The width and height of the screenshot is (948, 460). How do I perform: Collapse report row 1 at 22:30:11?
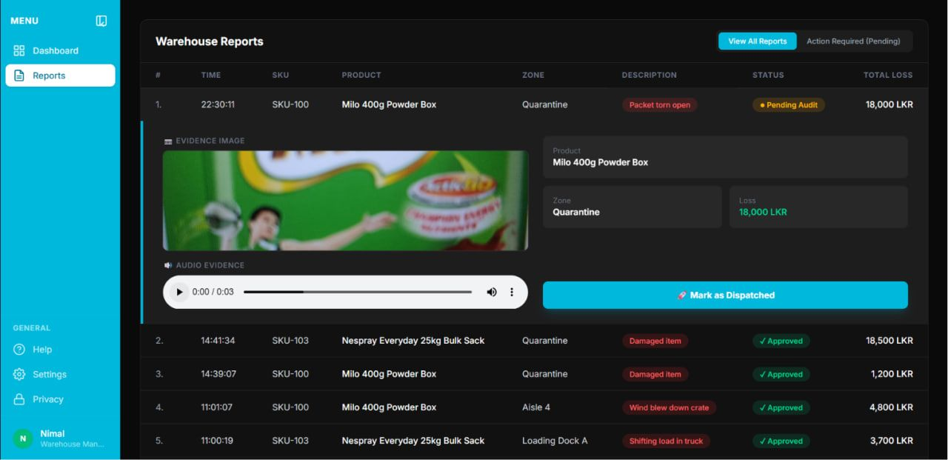pos(534,104)
